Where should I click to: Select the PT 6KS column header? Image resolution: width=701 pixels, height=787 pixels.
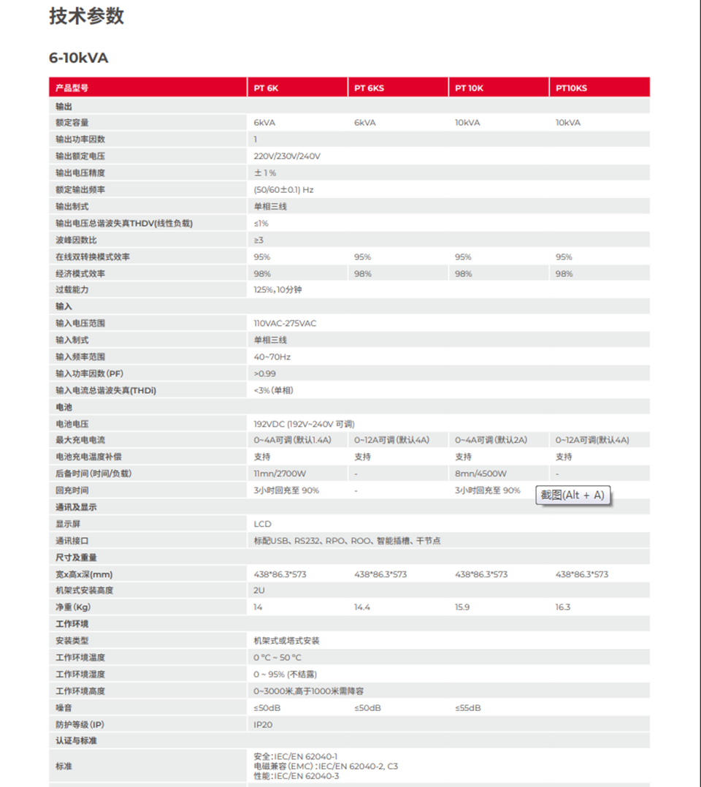[x=369, y=88]
